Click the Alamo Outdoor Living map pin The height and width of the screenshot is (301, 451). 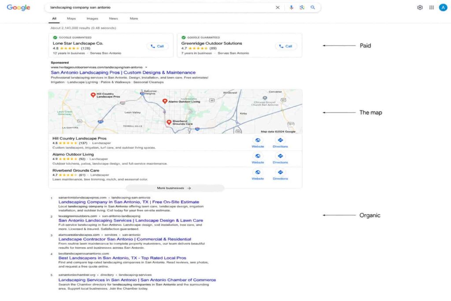point(165,101)
